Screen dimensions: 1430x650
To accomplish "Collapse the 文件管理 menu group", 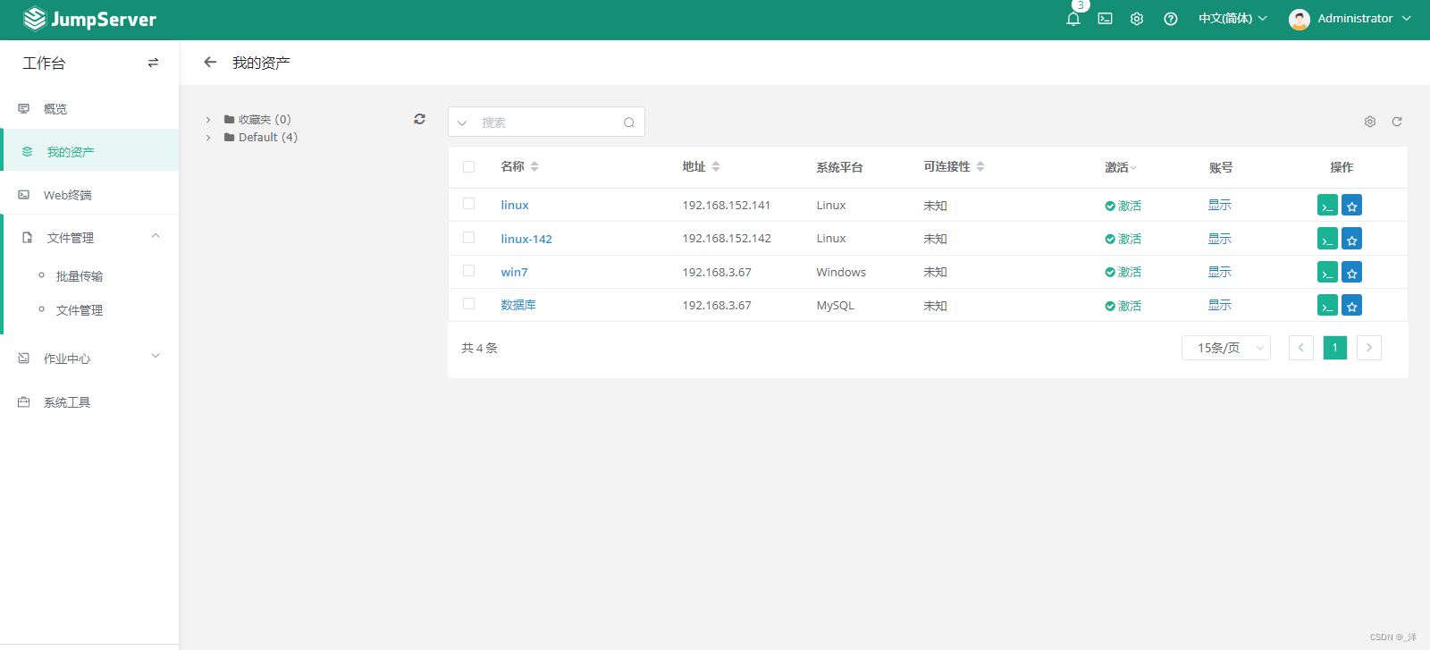I will (156, 236).
